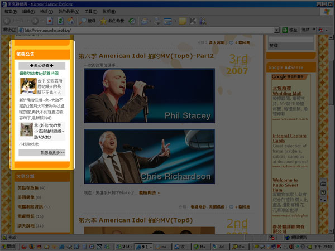Open Forward button history dropdown arrow
Image resolution: width=335 pixels, height=251 pixels.
pyautogui.click(x=42, y=21)
